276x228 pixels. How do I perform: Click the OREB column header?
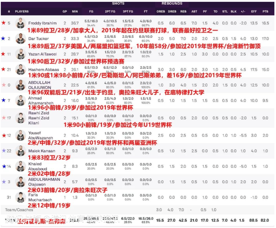click(161, 12)
